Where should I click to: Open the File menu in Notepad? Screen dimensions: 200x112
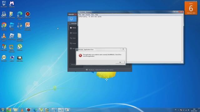80,15
